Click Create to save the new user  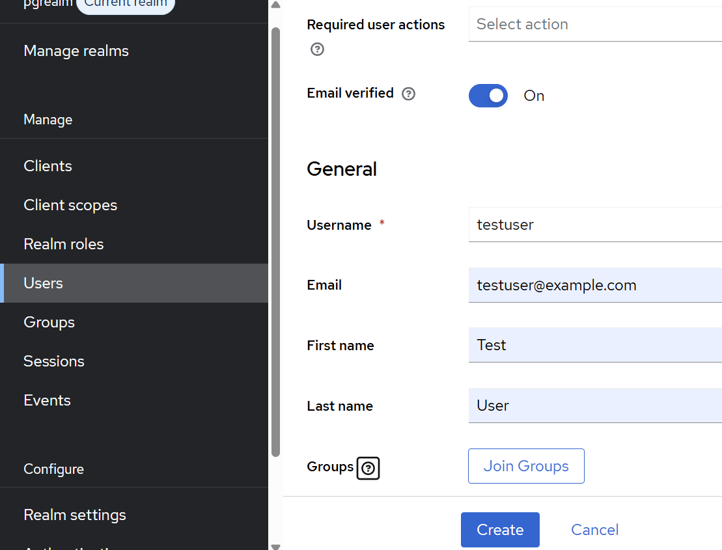tap(499, 530)
